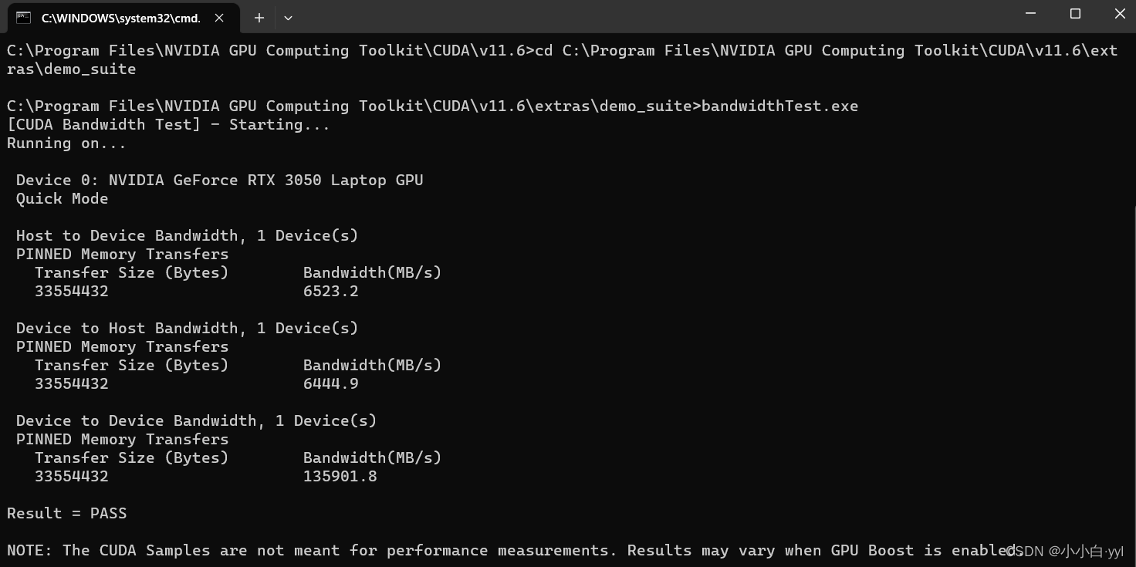Click the [CUDA Bandwidth Test] Starting line
Image resolution: width=1136 pixels, height=567 pixels.
[168, 124]
